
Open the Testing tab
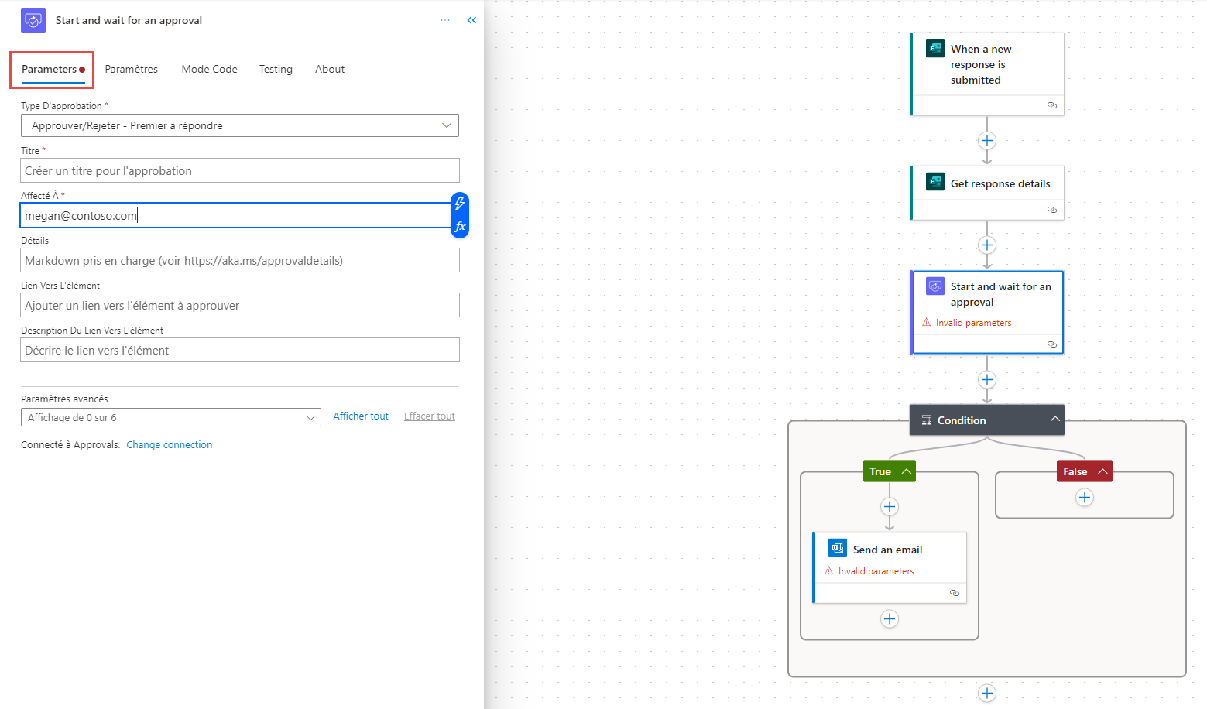pyautogui.click(x=276, y=70)
